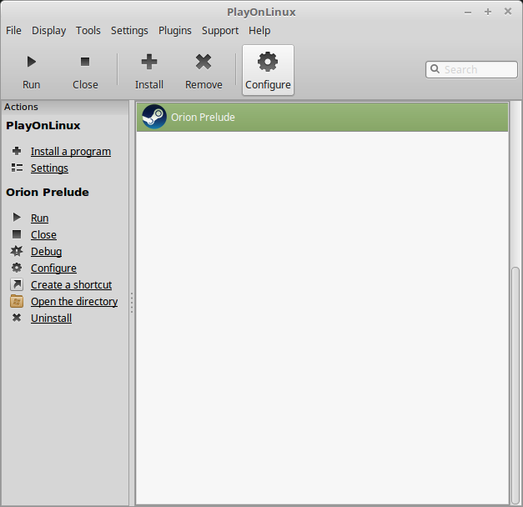
Task: Click the gear icon beside sidebar Configure
Action: [x=17, y=268]
